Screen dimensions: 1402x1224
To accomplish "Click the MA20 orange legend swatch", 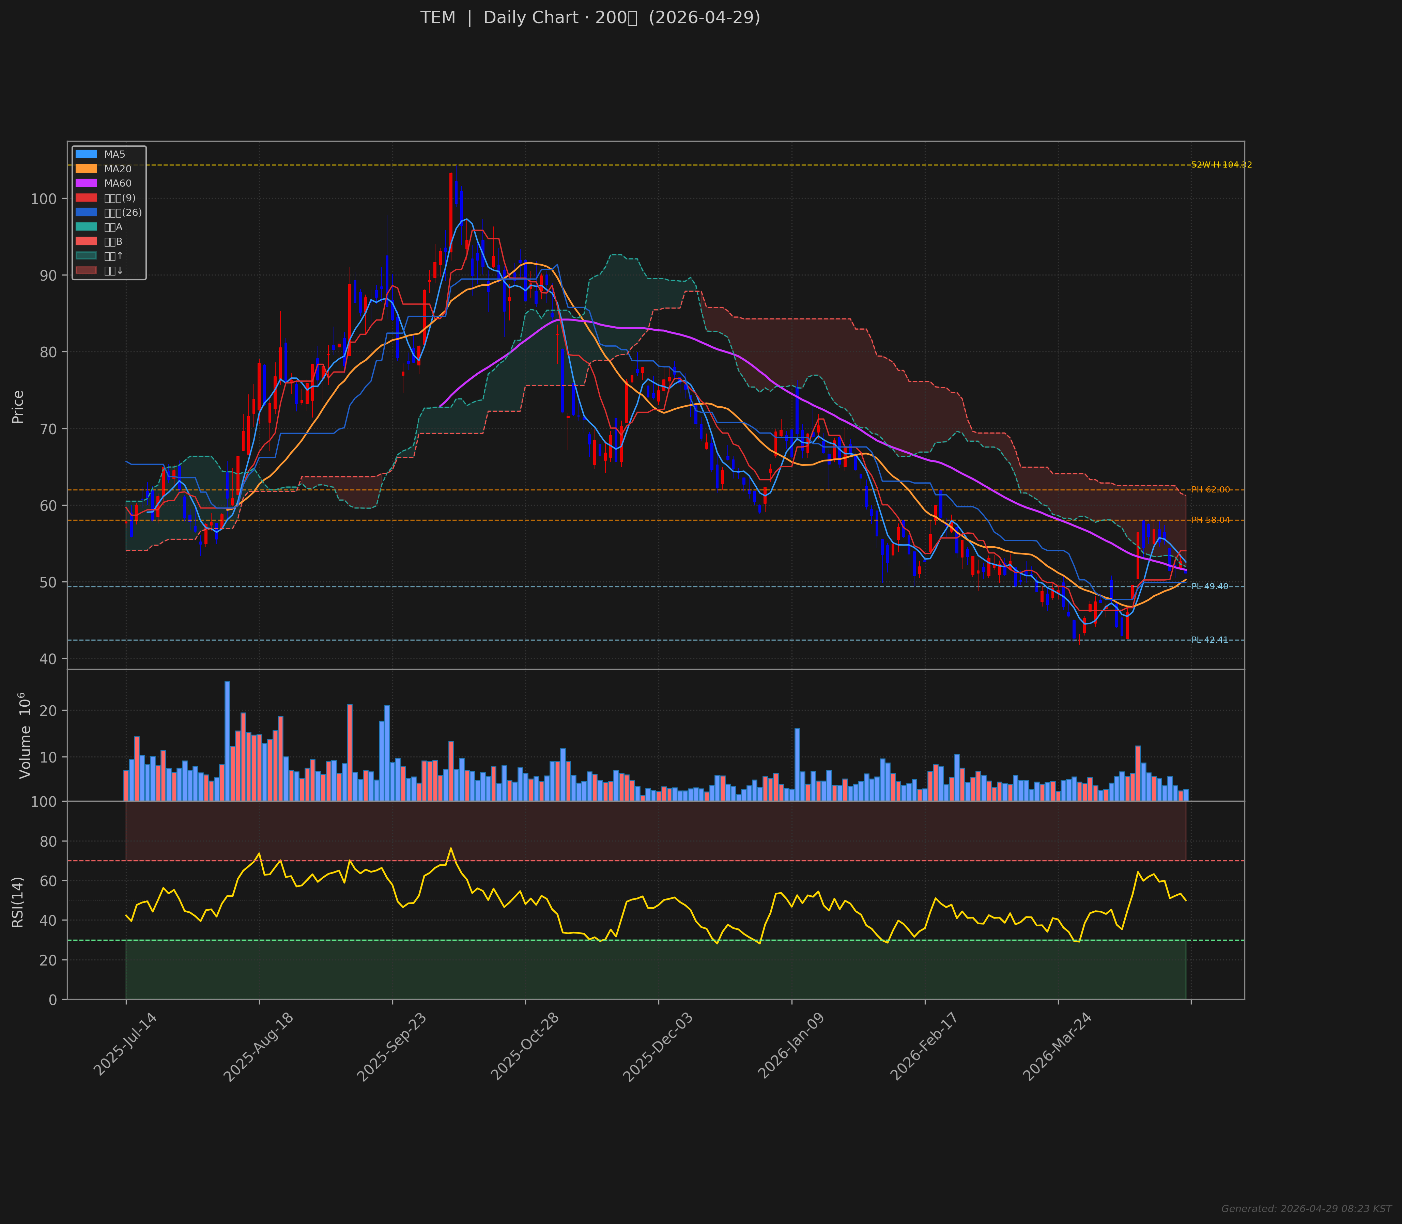I will coord(86,169).
